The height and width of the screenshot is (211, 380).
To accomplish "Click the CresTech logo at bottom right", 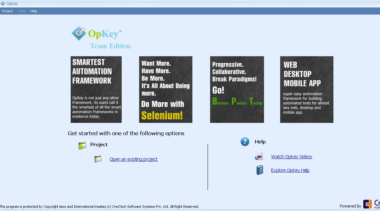I will point(371,204).
